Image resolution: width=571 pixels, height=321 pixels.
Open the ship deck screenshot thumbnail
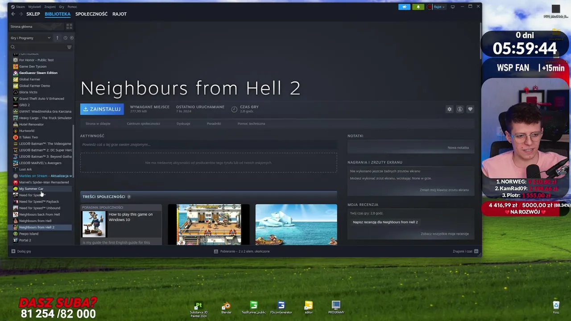[209, 225]
